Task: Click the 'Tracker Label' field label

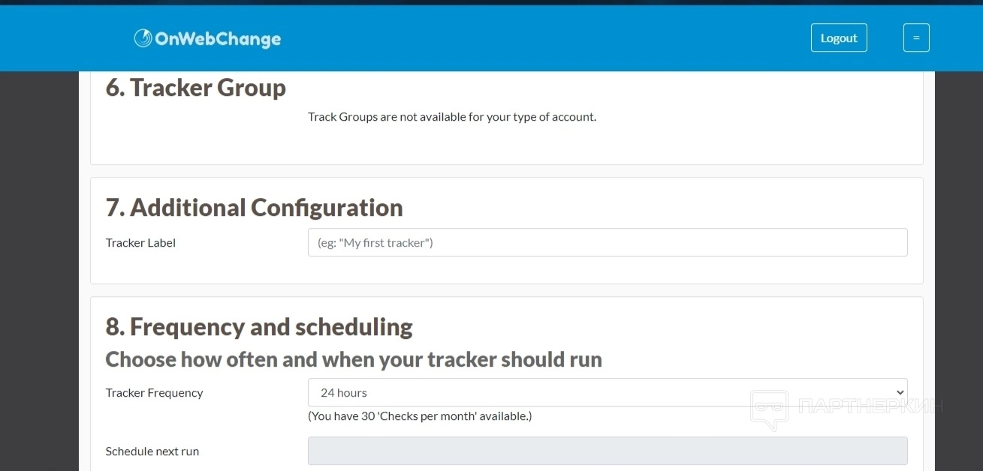Action: (x=140, y=243)
